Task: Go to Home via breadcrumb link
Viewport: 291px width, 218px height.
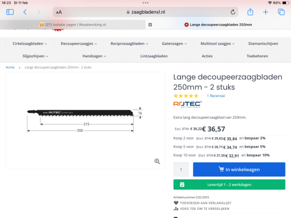Action: pyautogui.click(x=10, y=68)
